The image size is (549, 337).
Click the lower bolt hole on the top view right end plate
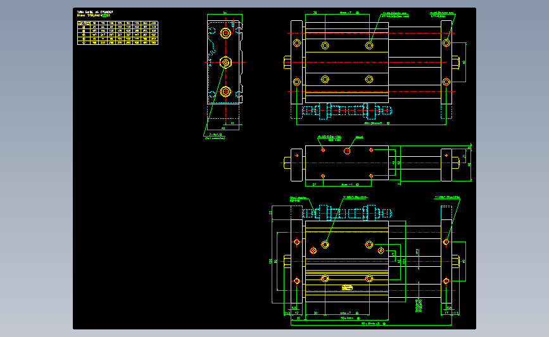pyautogui.click(x=446, y=82)
